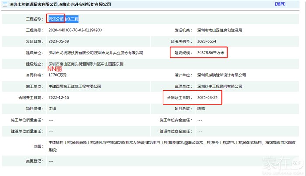Click the red NN丽 annotation
The height and width of the screenshot is (176, 306).
point(55,69)
